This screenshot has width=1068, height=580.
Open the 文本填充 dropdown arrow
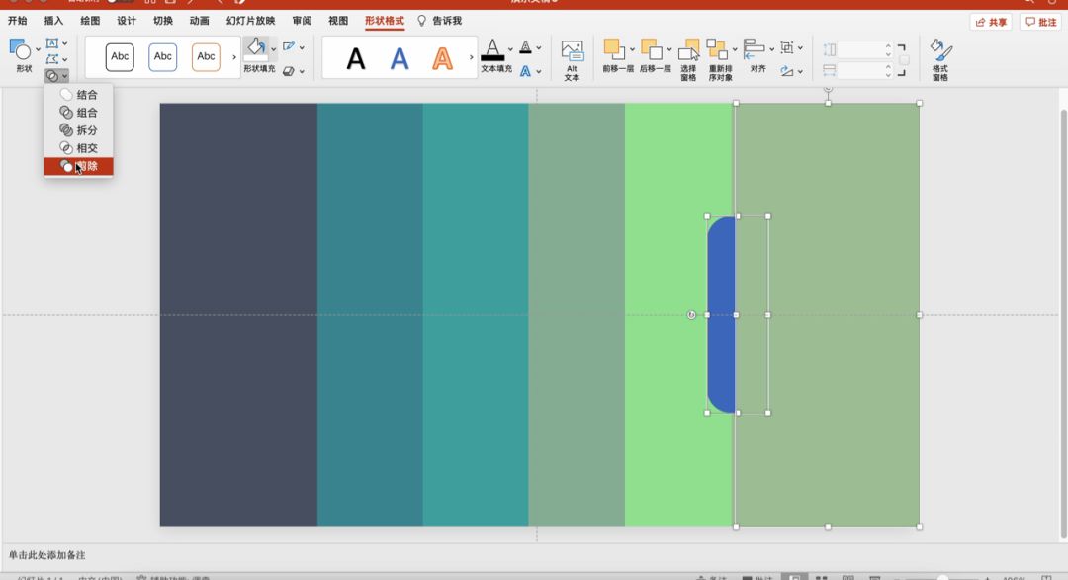510,49
